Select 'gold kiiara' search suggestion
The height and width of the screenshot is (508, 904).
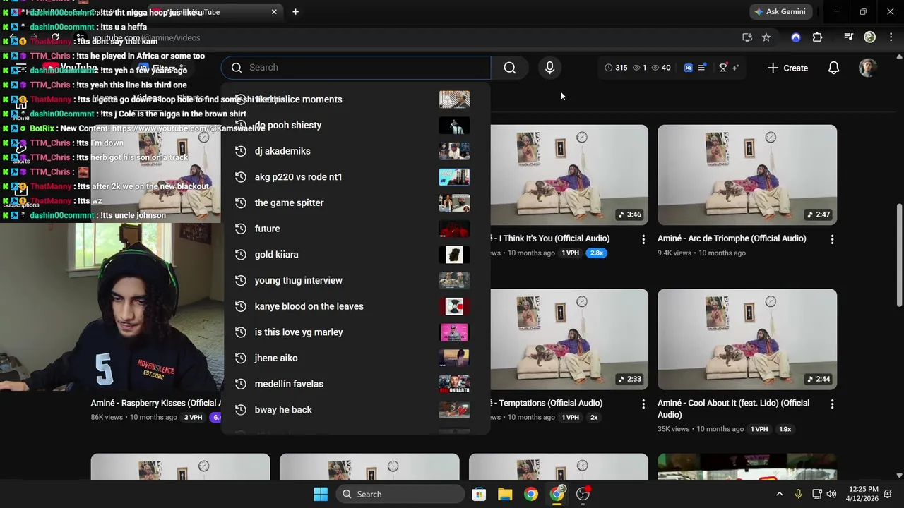click(x=356, y=255)
